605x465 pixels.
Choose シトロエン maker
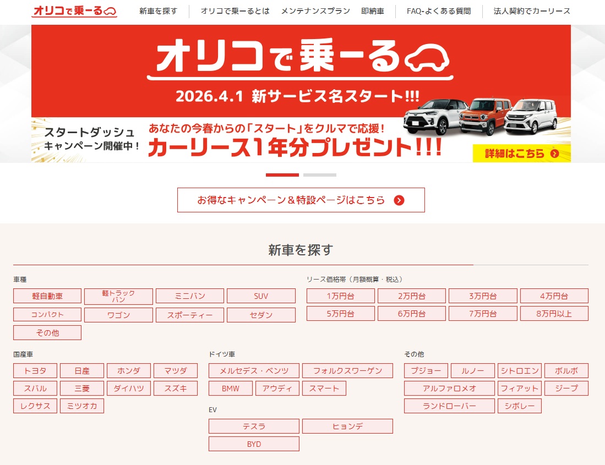520,371
